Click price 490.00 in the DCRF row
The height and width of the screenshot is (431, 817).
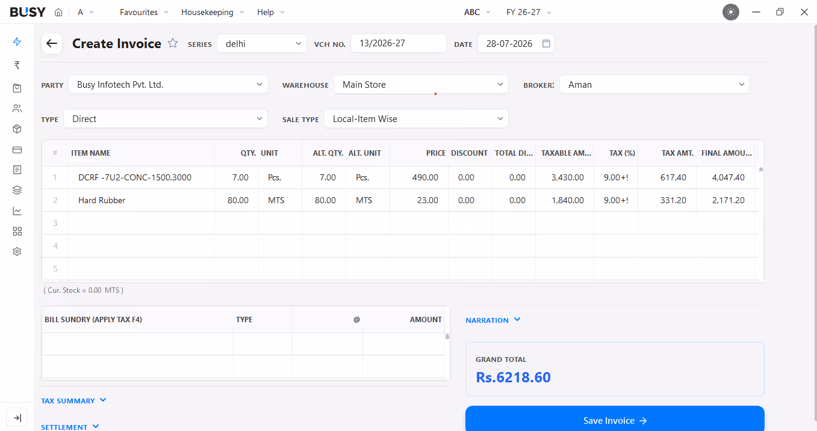[419, 177]
